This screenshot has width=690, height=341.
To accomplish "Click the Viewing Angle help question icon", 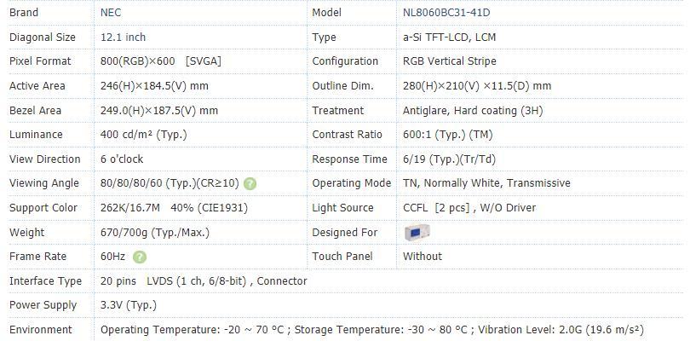I will click(250, 184).
